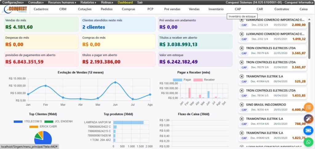Click the blue ticket floating button
This screenshot has height=149, width=315.
(308, 131)
